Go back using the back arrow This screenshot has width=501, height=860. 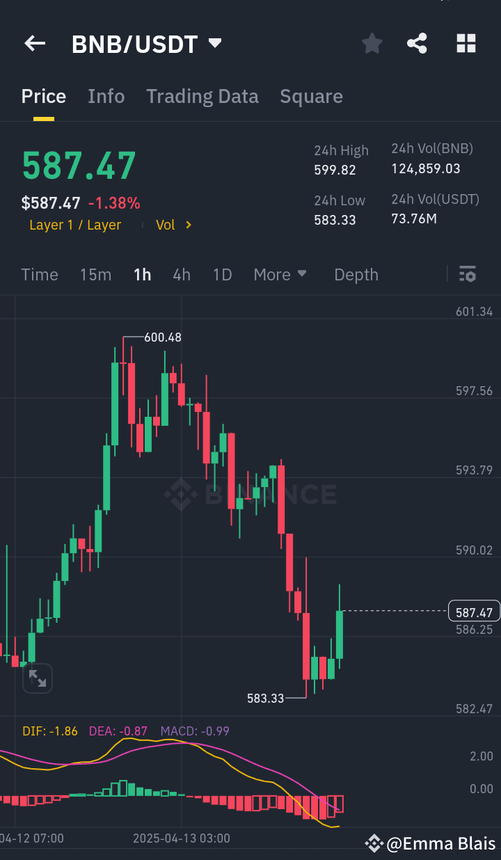coord(34,43)
